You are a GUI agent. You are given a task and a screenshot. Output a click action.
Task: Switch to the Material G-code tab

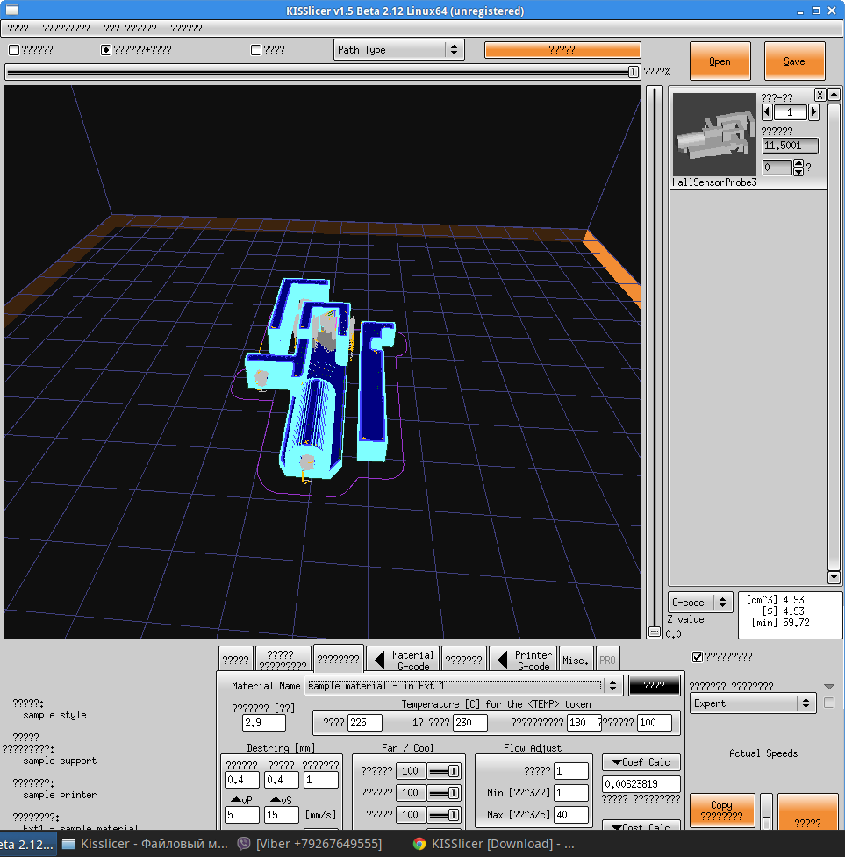(403, 661)
